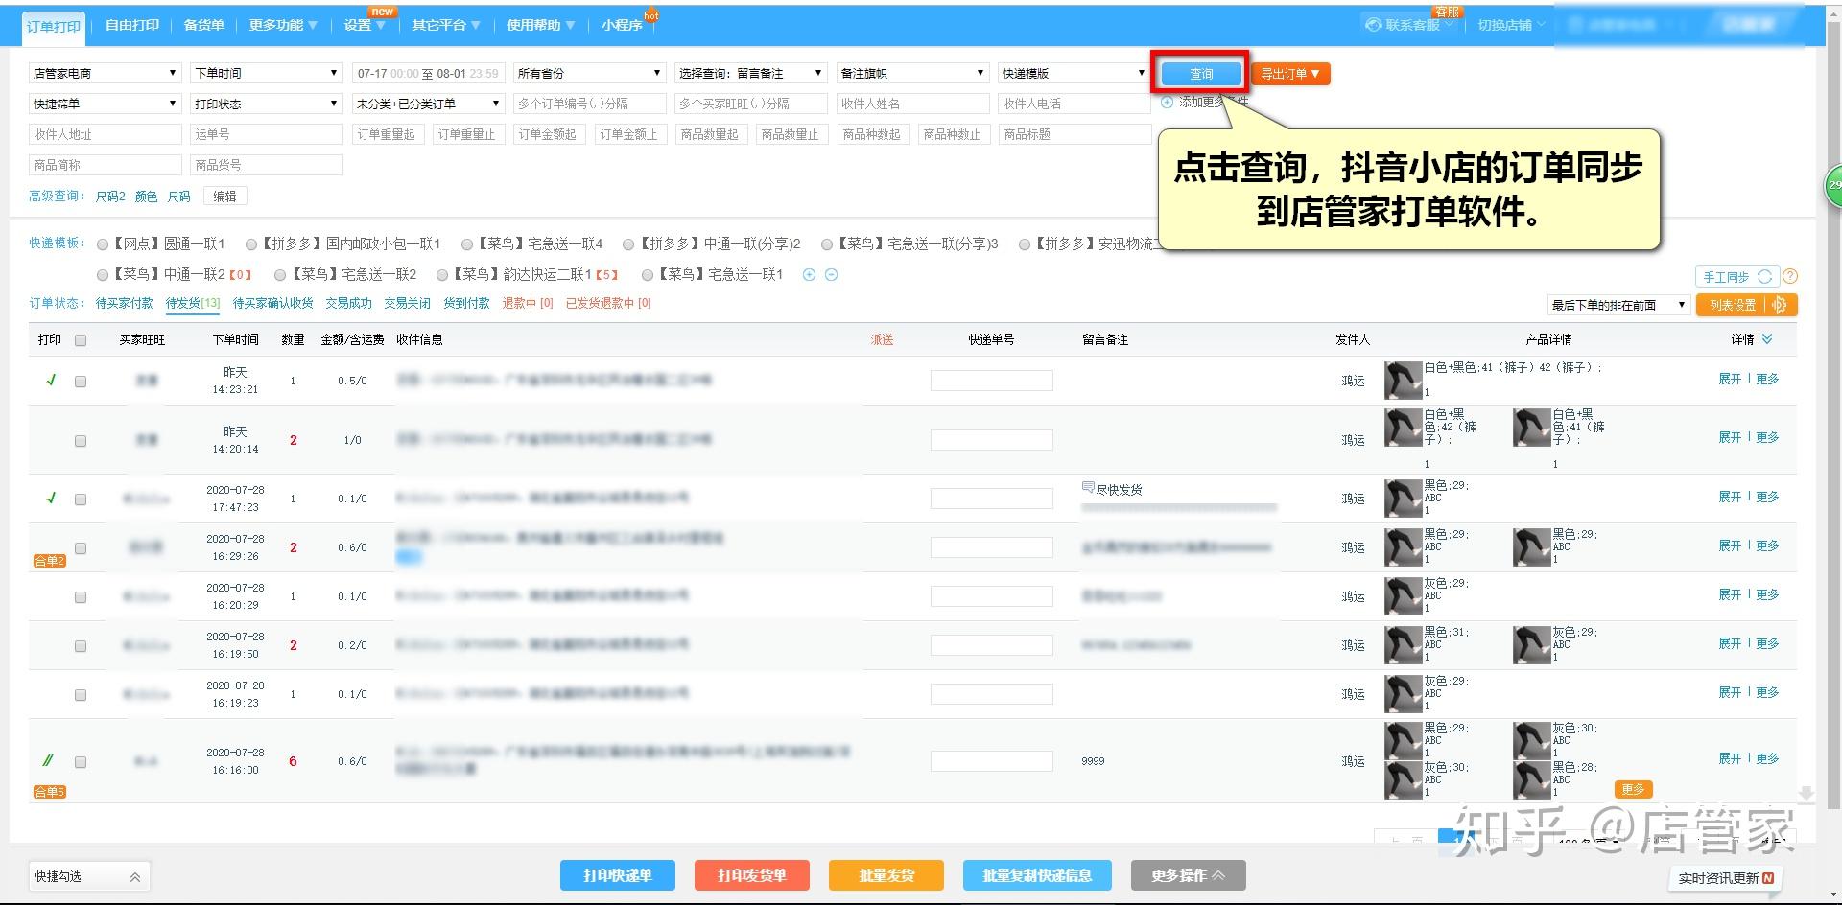Open the 设置 menu
Image resolution: width=1842 pixels, height=905 pixels.
365,25
